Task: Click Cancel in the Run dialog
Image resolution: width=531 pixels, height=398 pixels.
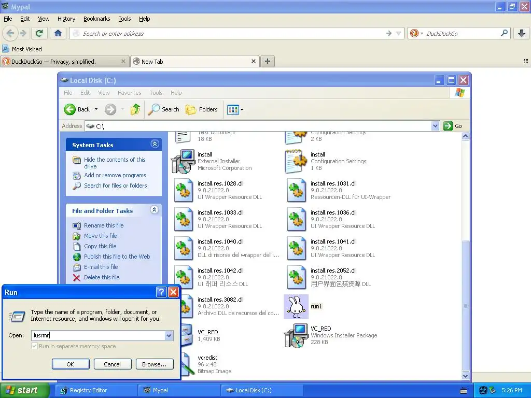Action: (x=112, y=364)
